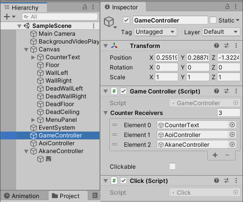Click Rotation Y value field
The width and height of the screenshot is (243, 202).
coord(198,67)
